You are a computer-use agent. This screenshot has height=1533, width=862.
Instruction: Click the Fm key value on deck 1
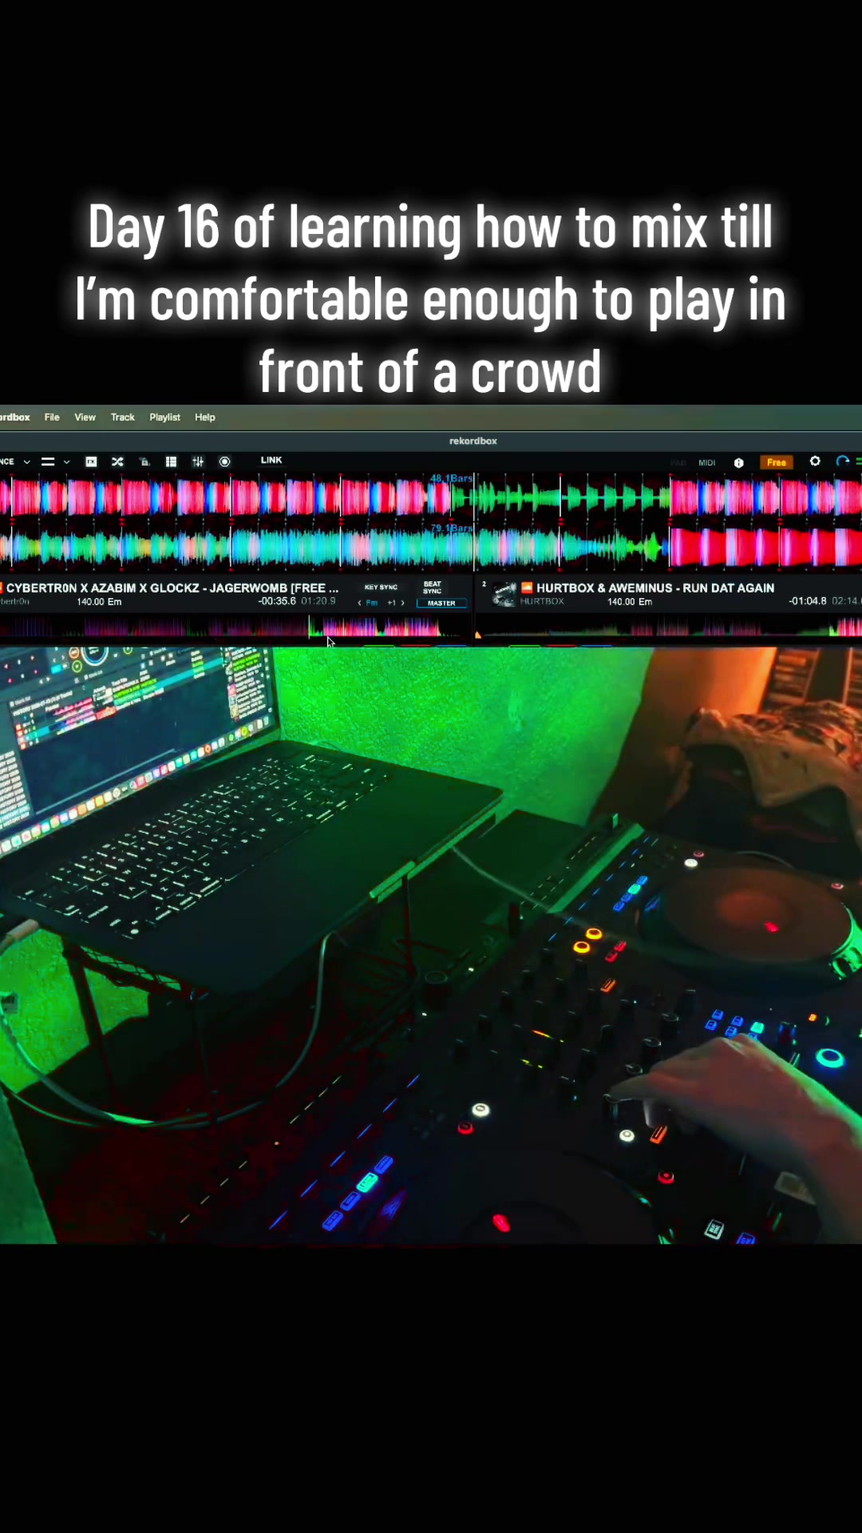(x=372, y=604)
